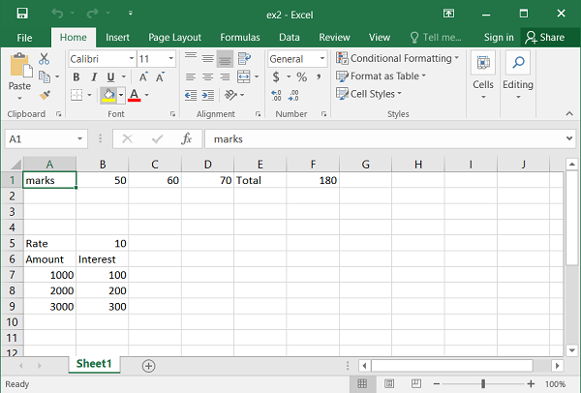Open the Page Layout tab

[174, 37]
